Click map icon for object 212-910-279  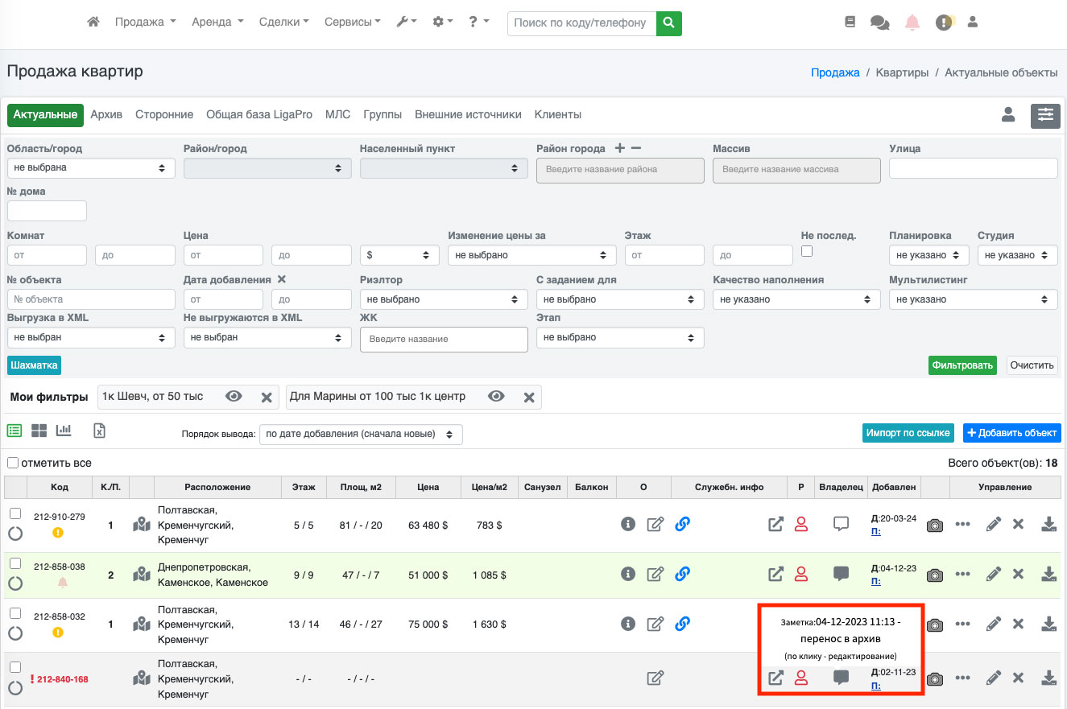142,525
